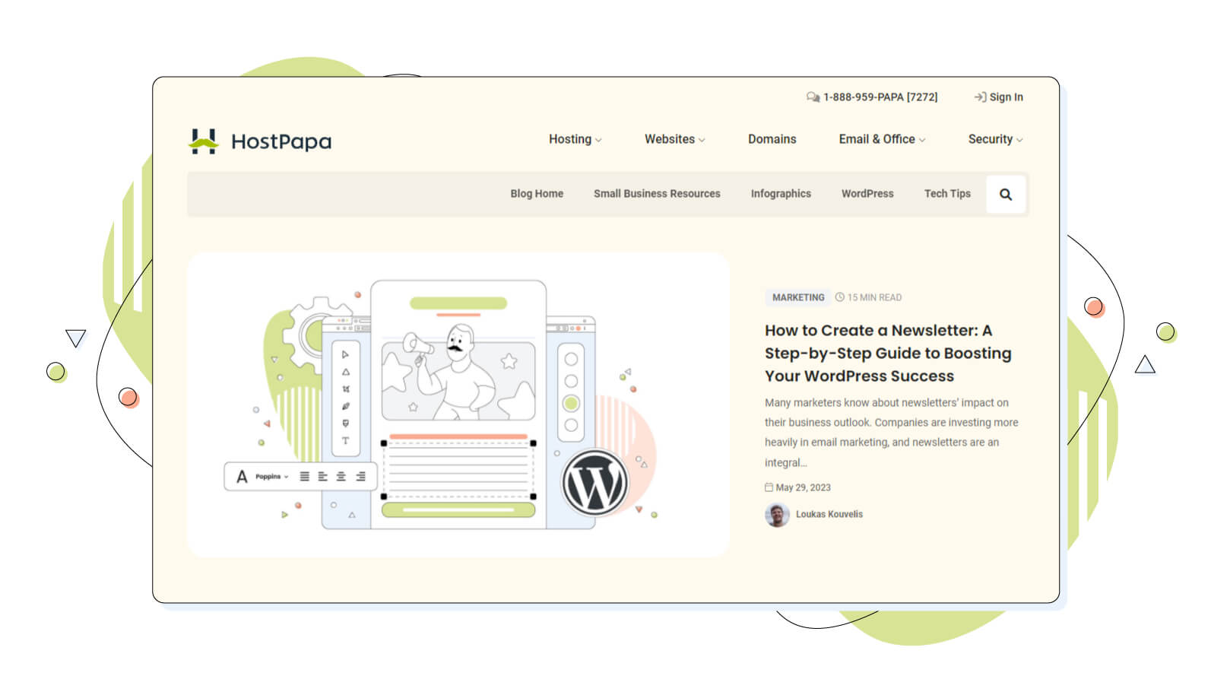Open the Security dropdown menu
This screenshot has height=679, width=1211.
[994, 139]
